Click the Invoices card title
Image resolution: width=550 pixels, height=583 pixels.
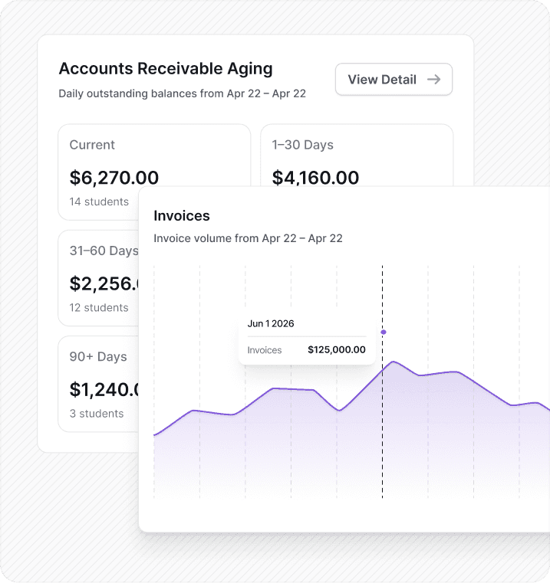coord(182,215)
